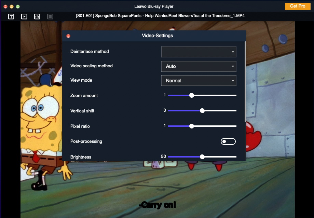Screen dimensions: 314x218
Task: Click the Video scaling method label
Action: pos(91,66)
